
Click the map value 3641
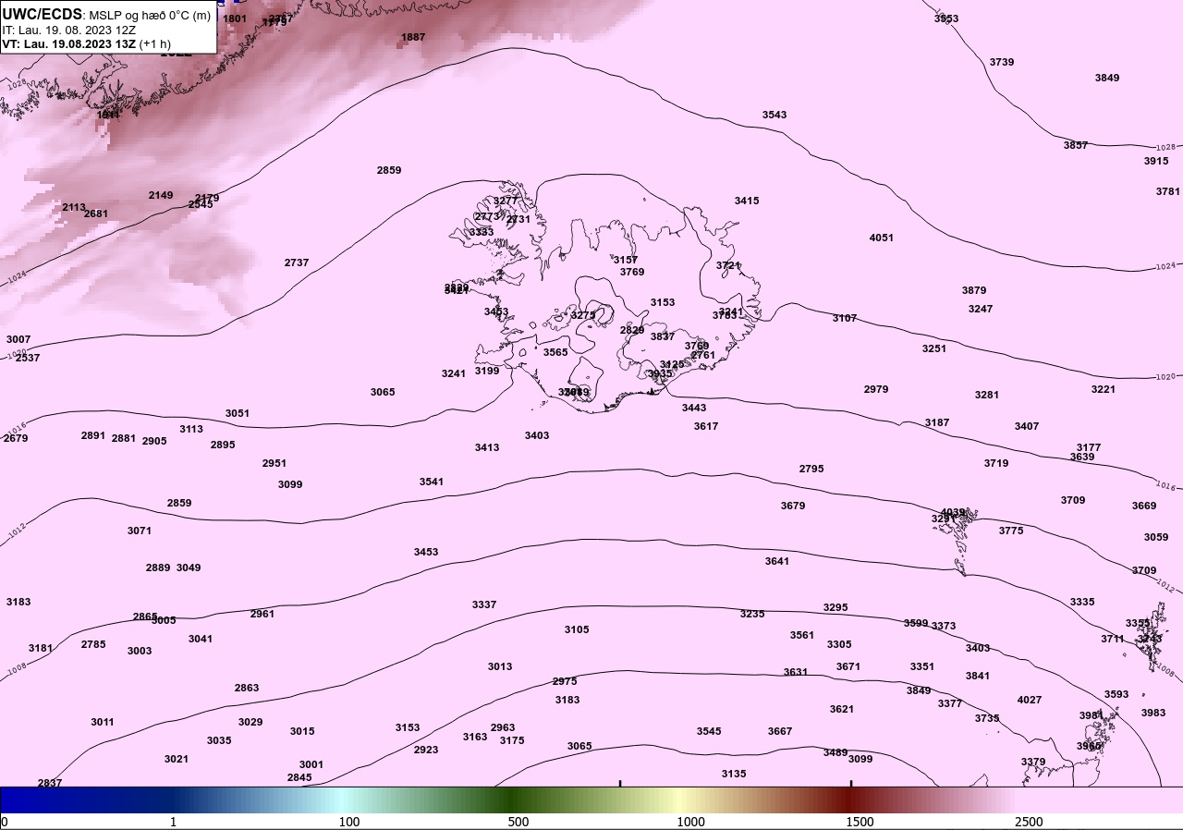tap(777, 561)
